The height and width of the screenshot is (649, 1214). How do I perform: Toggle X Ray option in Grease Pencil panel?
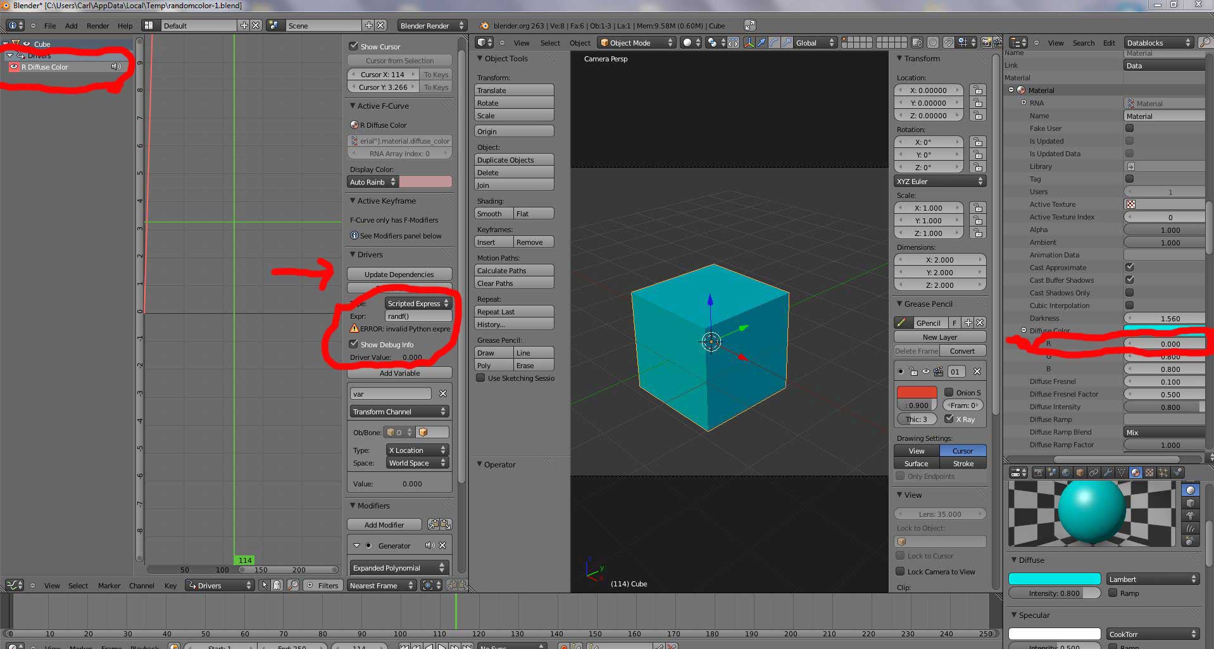(x=950, y=419)
